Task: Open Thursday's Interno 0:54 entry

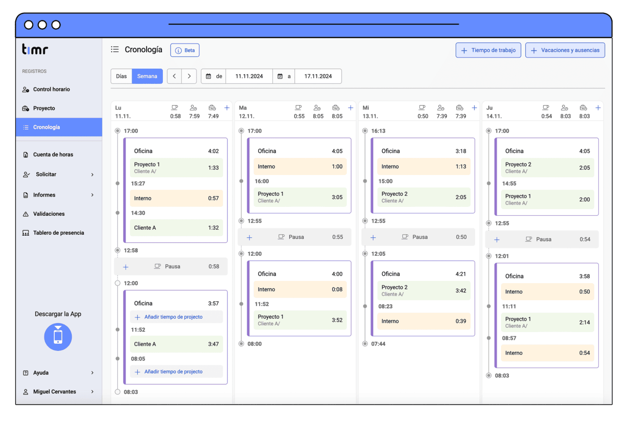Action: pos(548,353)
